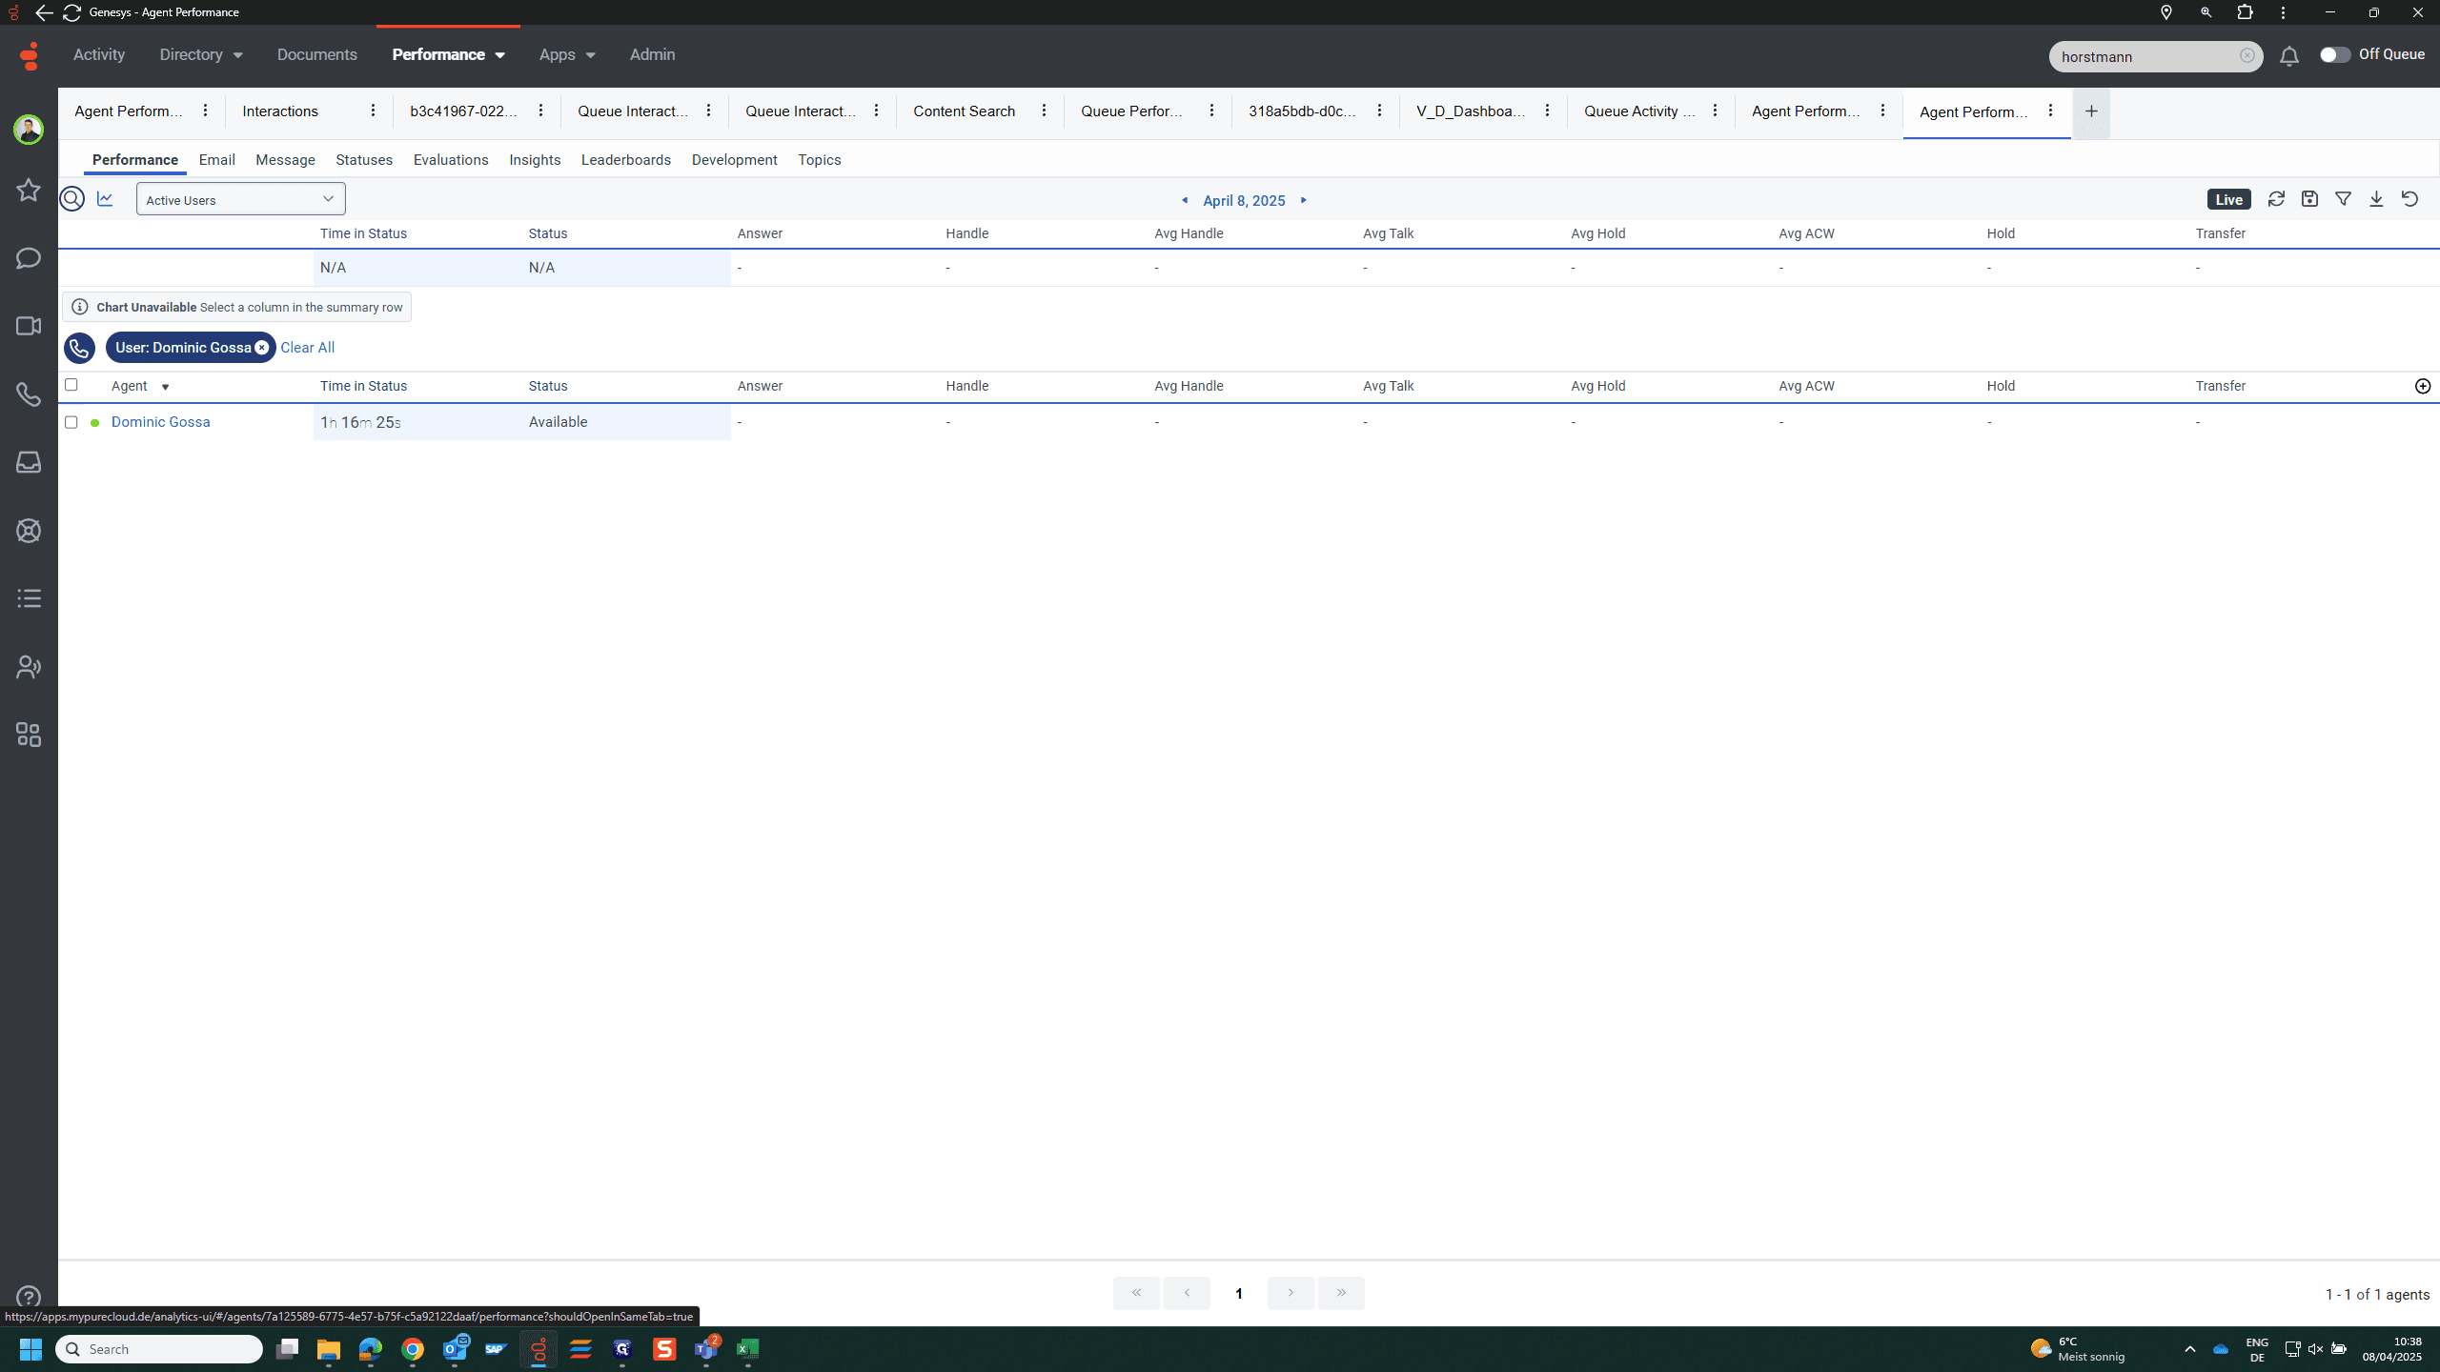This screenshot has width=2440, height=1372.
Task: Refresh the agent performance view
Action: (2276, 199)
